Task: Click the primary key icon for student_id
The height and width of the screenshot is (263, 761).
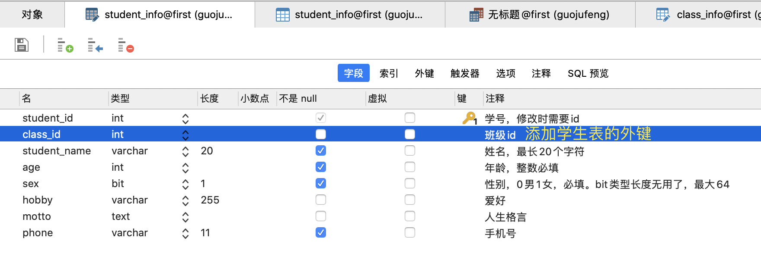Action: [x=470, y=118]
